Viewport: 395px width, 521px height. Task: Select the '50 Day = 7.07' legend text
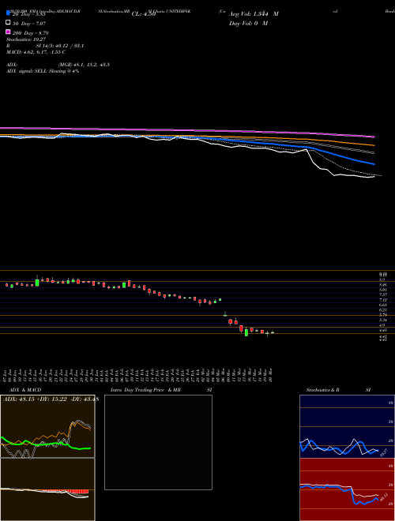[x=29, y=24]
